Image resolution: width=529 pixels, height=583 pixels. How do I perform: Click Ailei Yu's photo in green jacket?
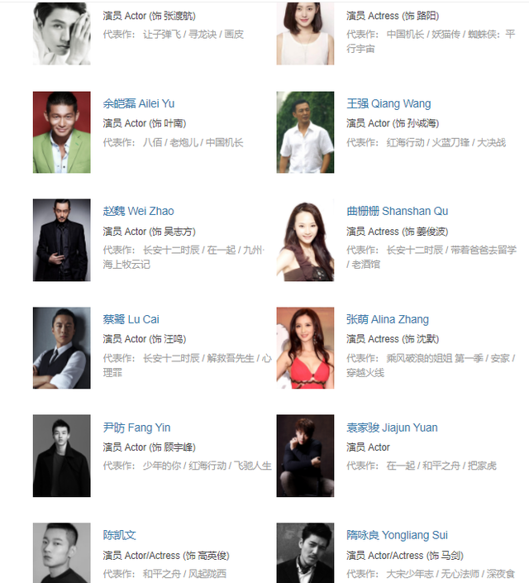tap(62, 132)
